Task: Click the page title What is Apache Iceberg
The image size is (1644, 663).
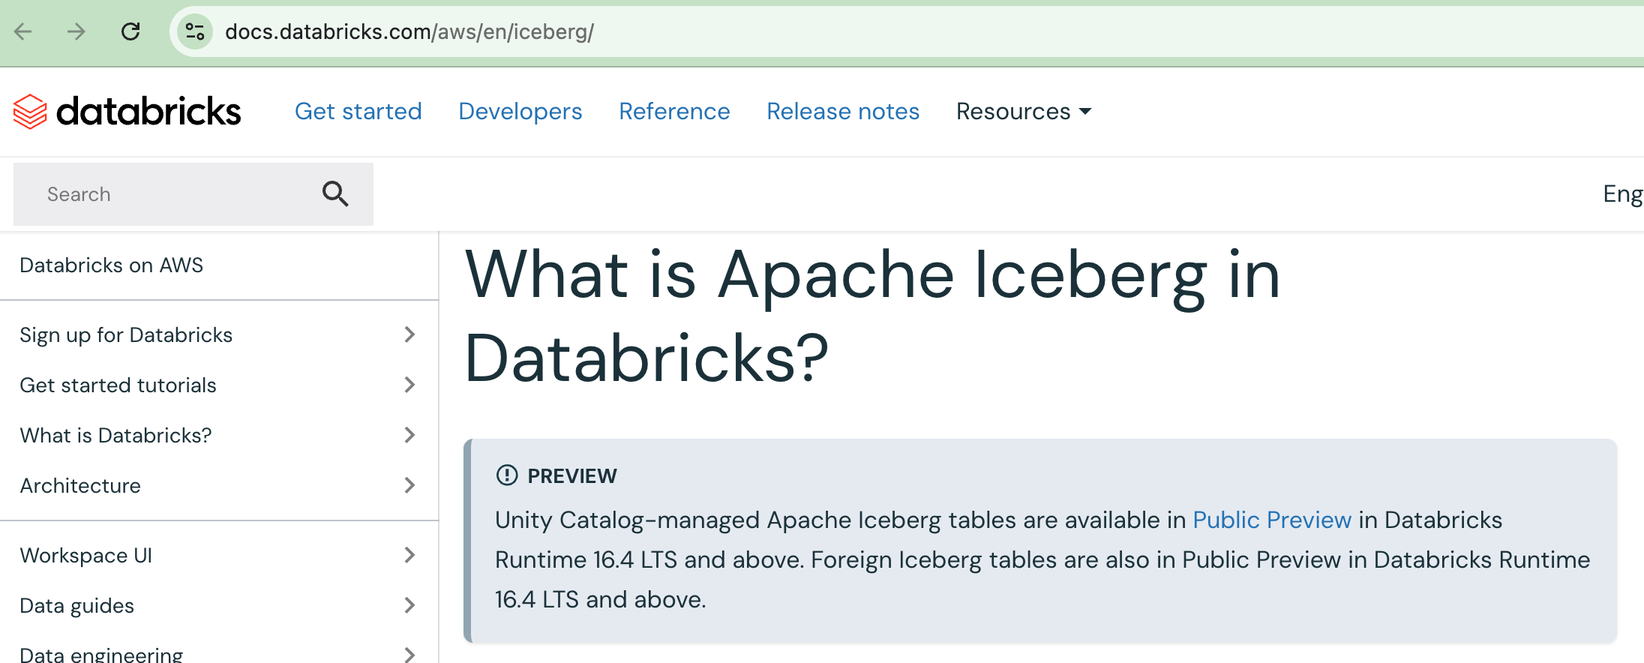Action: coord(872,316)
